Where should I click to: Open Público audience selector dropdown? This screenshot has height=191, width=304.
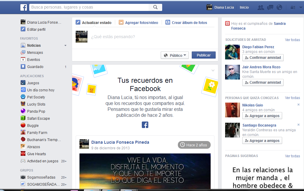[x=175, y=55]
